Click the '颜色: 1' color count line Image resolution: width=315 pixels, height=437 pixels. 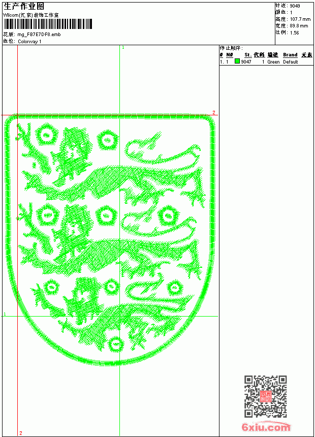click(284, 13)
